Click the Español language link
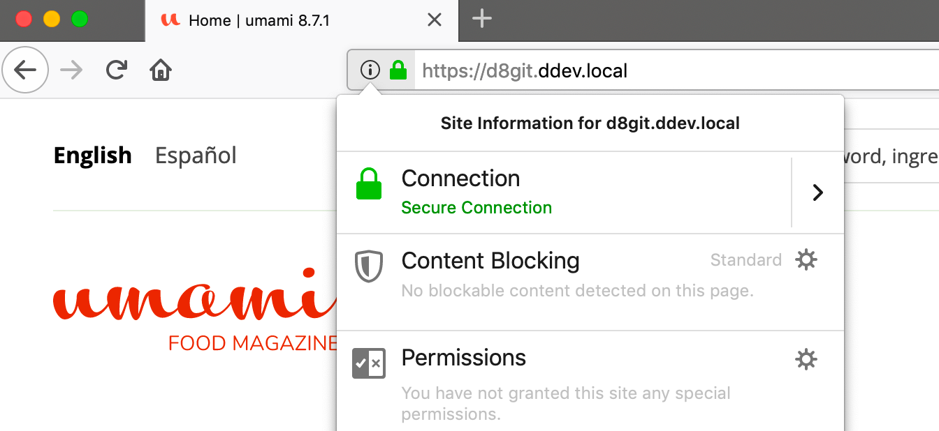 coord(196,155)
